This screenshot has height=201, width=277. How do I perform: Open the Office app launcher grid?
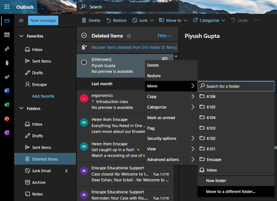tap(7, 7)
